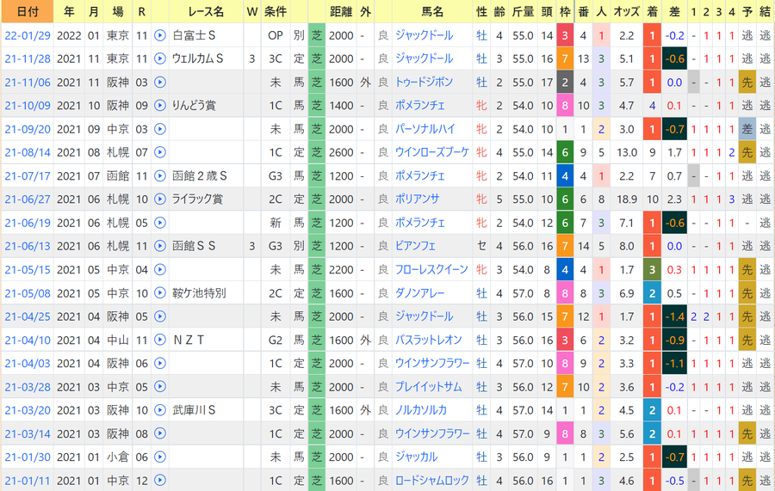This screenshot has width=775, height=491.
Task: Play the りんどう賞 race video icon
Action: tap(159, 106)
